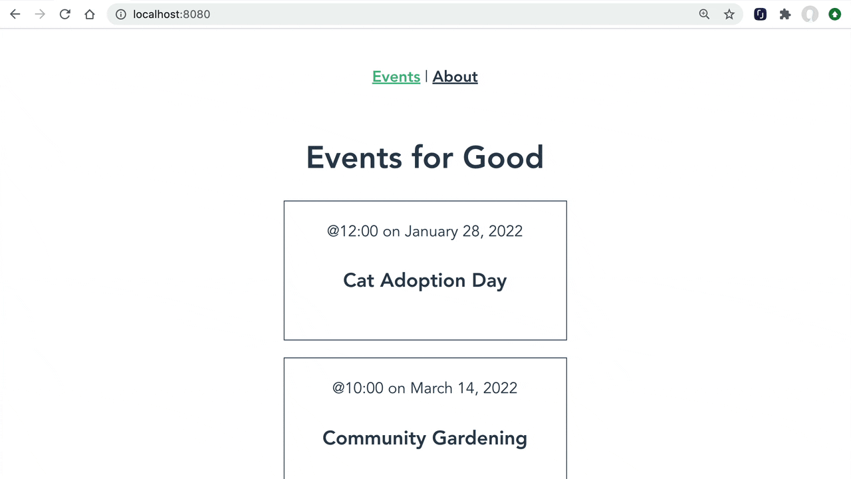
Task: Select the Cat Adoption Day title
Action: (x=425, y=280)
